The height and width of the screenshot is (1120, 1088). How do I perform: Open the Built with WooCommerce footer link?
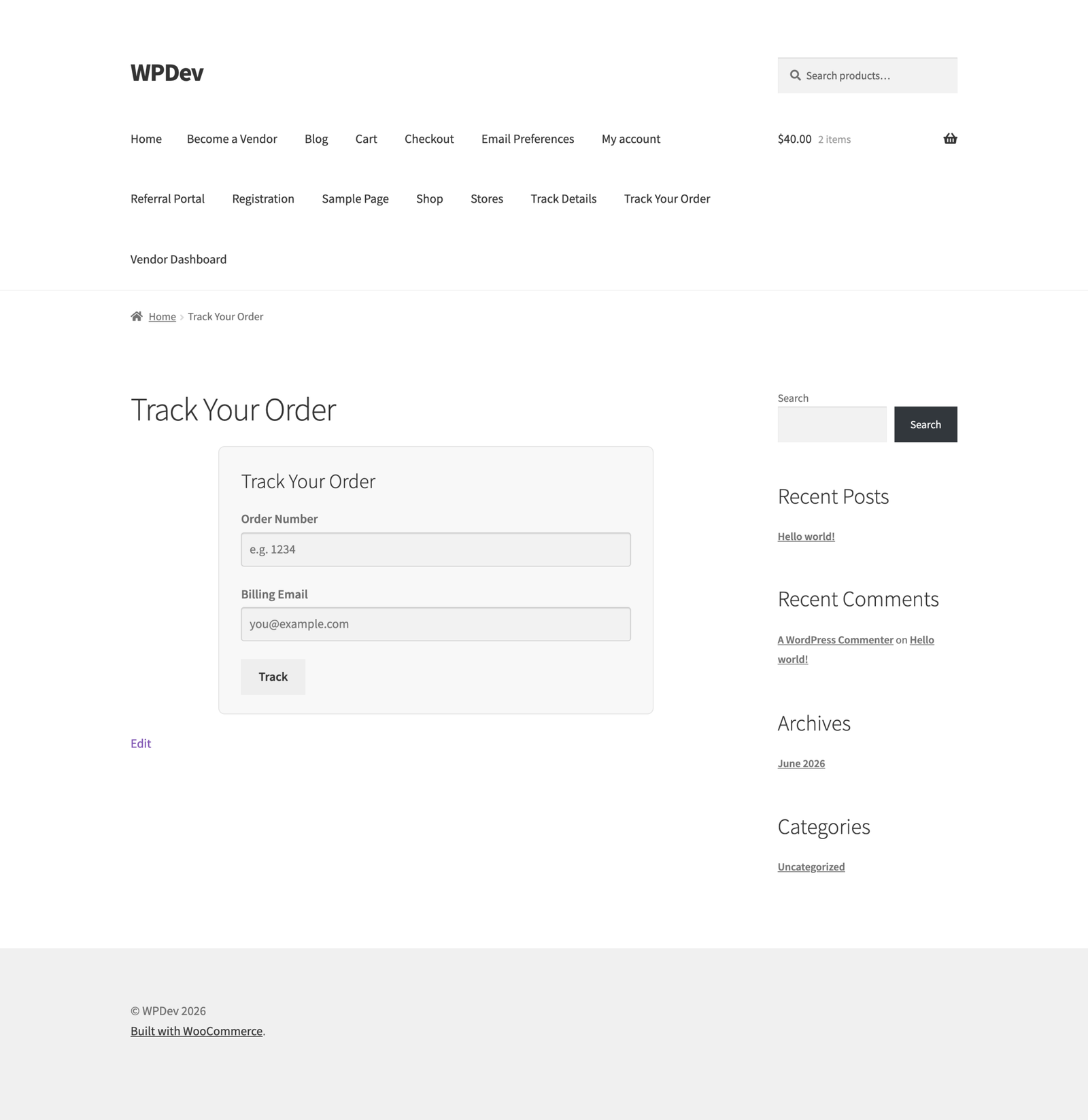tap(197, 1031)
